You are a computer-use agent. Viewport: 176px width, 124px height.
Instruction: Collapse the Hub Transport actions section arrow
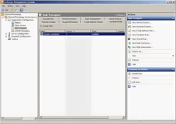(173, 18)
